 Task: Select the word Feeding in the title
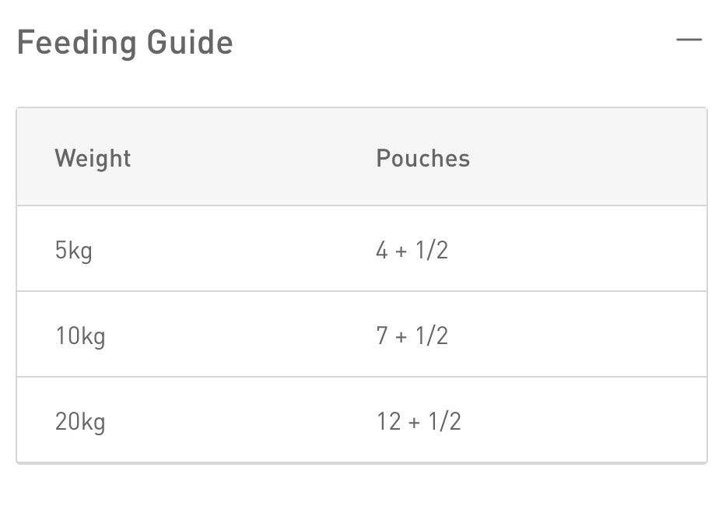pyautogui.click(x=77, y=44)
